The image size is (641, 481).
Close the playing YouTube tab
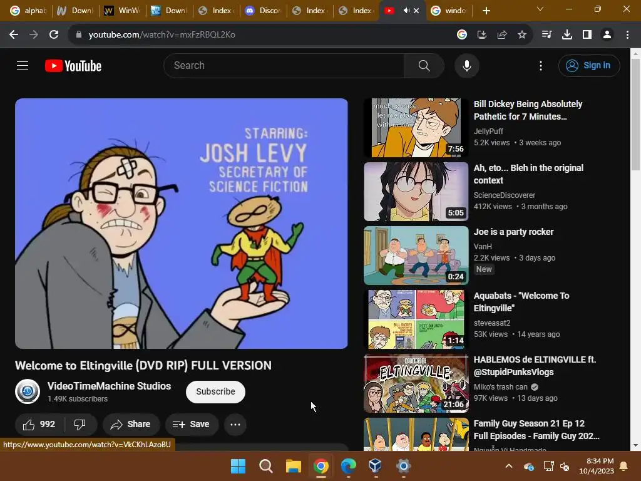[416, 11]
